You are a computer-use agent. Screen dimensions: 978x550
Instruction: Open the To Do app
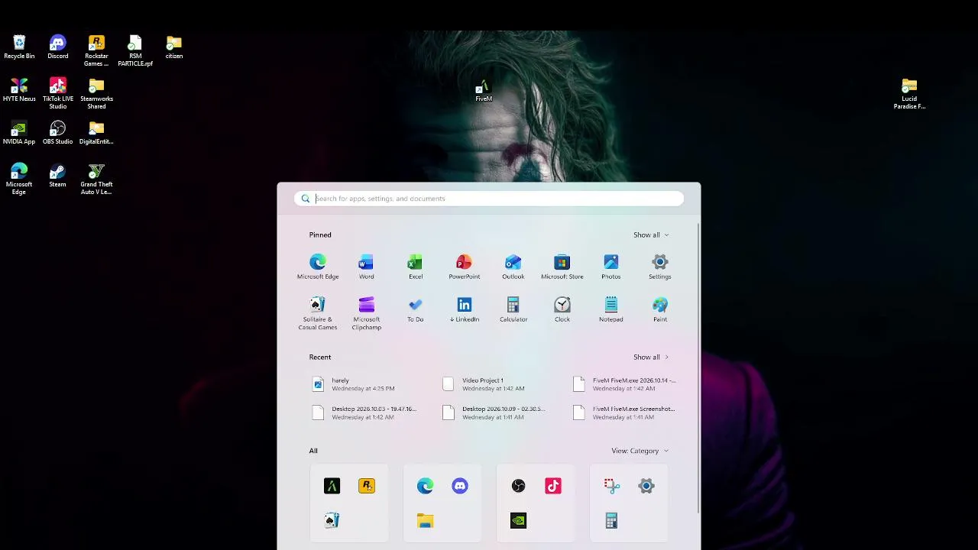click(416, 310)
